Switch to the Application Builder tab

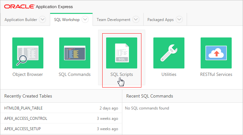21,20
